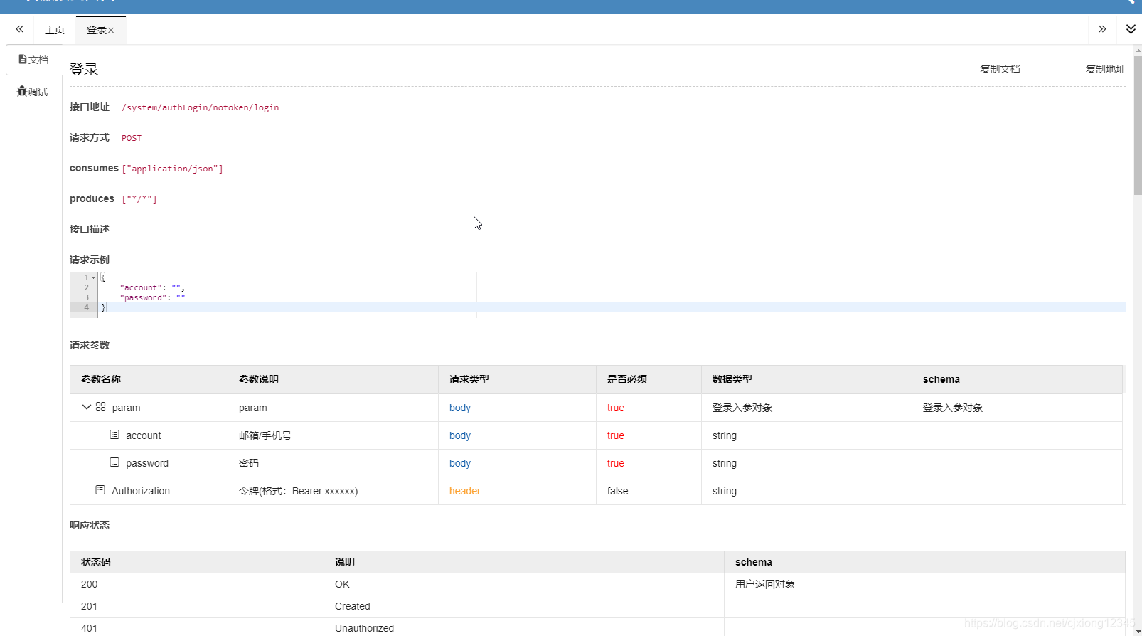Click the 复制文档 button
Image resolution: width=1142 pixels, height=636 pixels.
pyautogui.click(x=1000, y=69)
